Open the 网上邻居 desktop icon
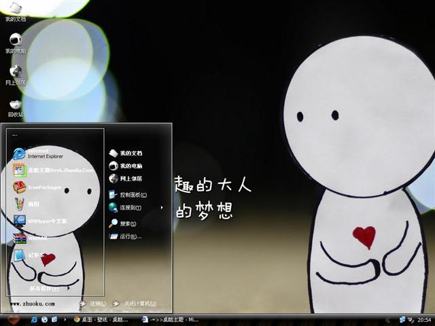435x326 pixels. [15, 75]
